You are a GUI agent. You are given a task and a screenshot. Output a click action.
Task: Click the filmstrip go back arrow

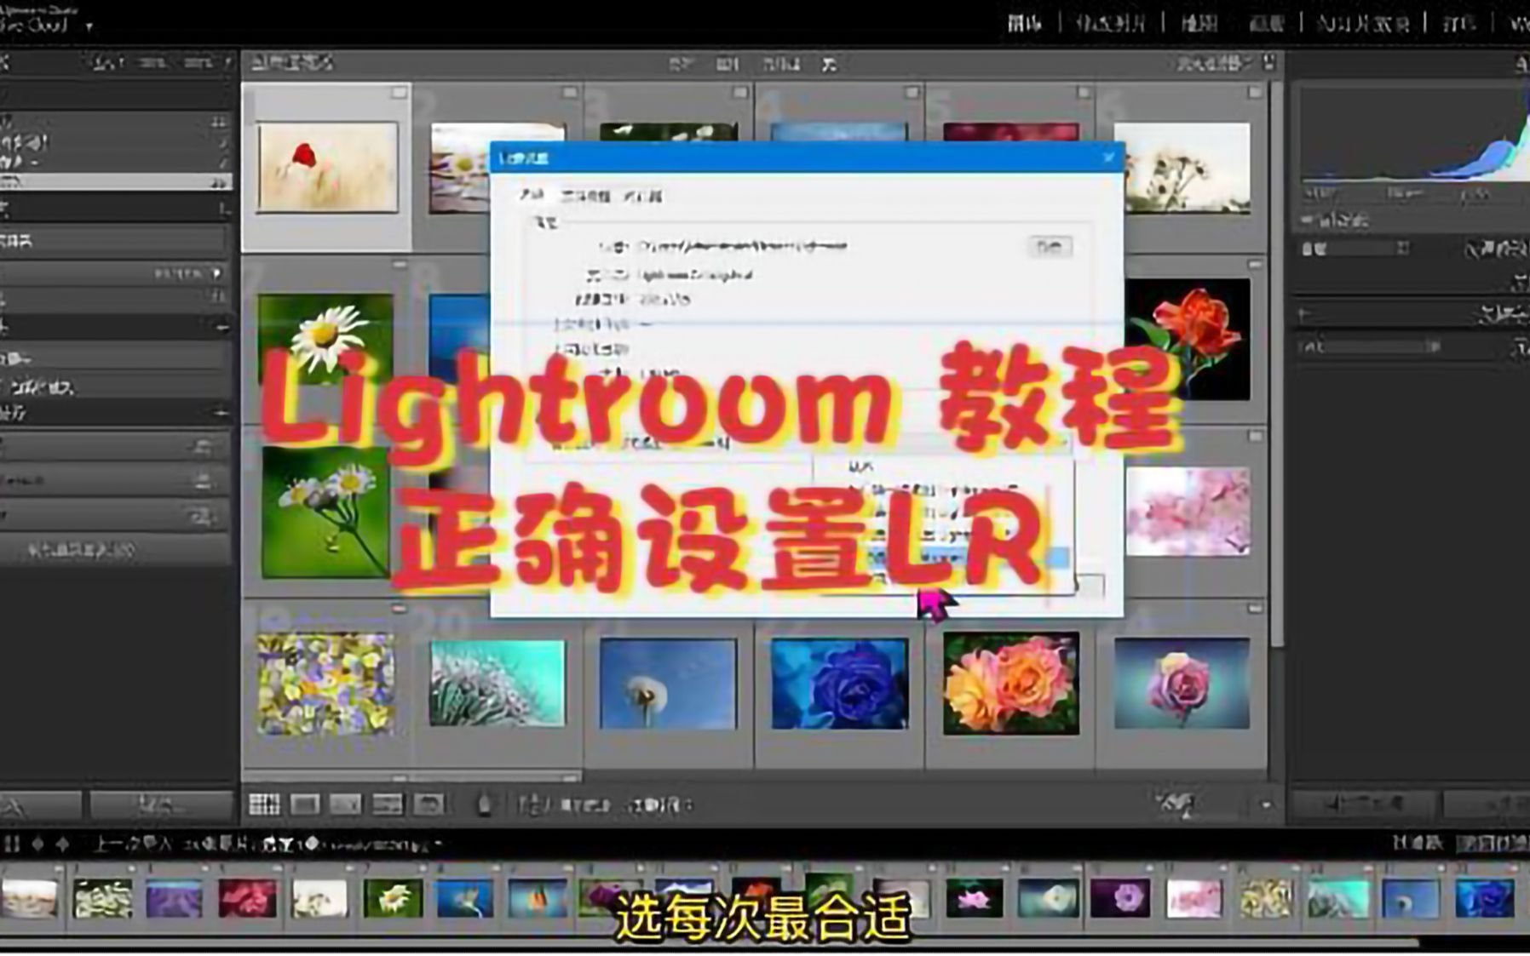pos(38,844)
